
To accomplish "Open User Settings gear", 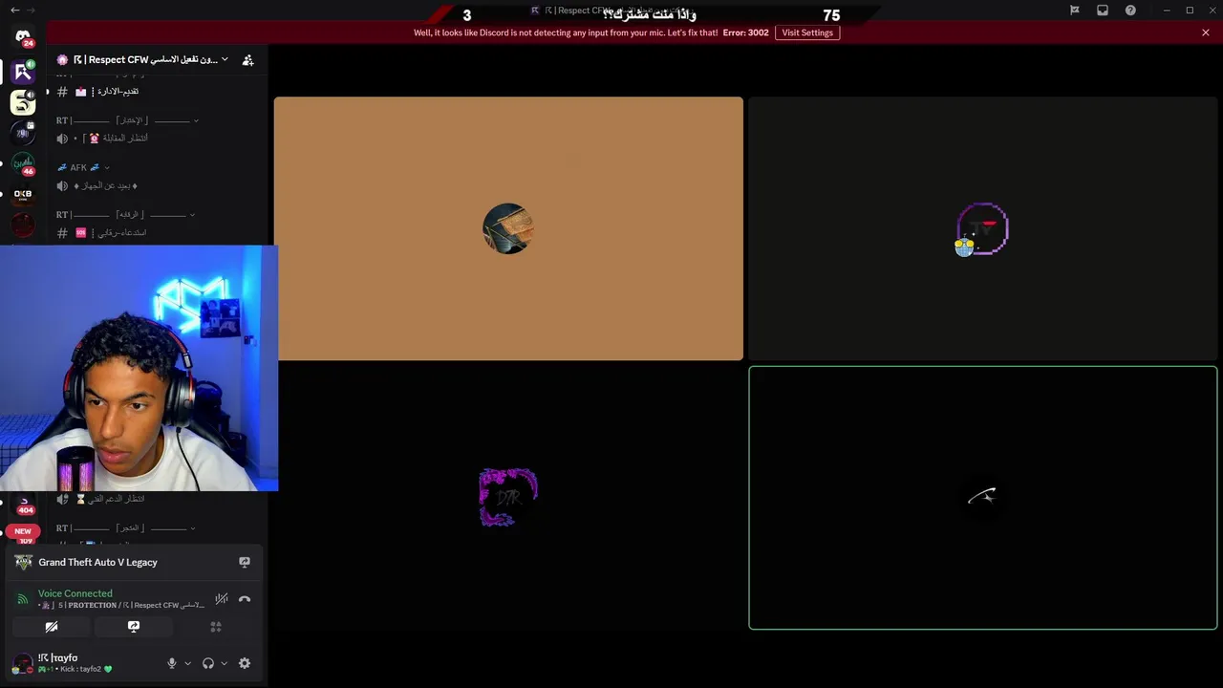I will [x=245, y=663].
